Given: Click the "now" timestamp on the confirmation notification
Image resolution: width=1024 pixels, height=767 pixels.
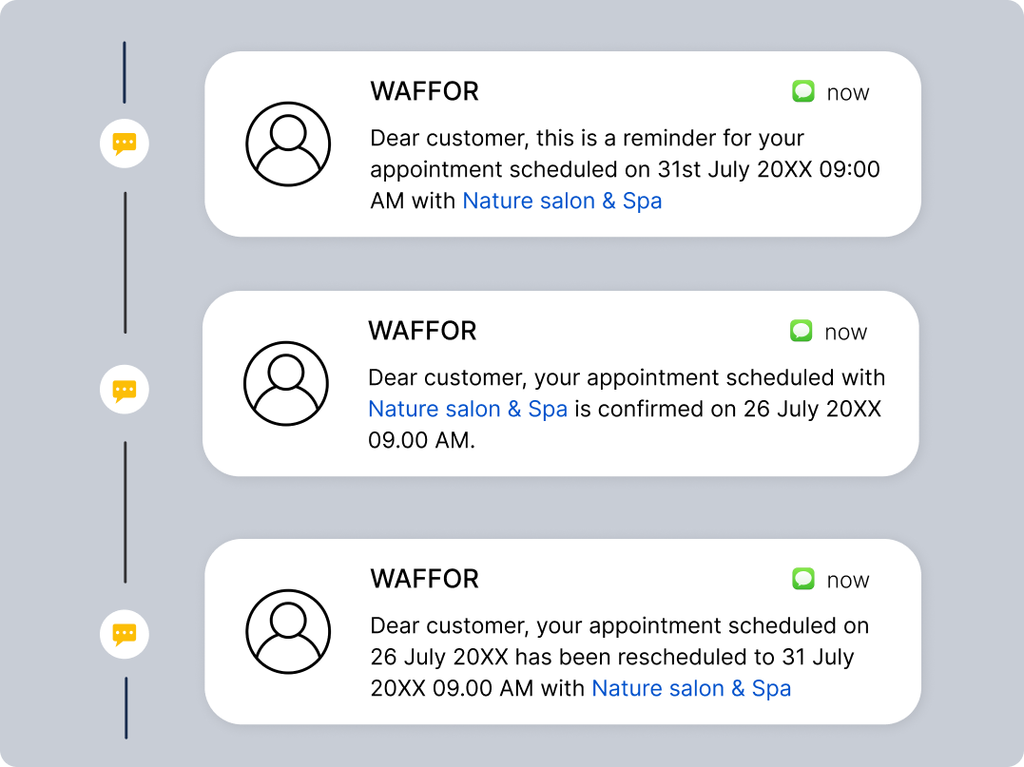Looking at the screenshot, I should coord(846,332).
